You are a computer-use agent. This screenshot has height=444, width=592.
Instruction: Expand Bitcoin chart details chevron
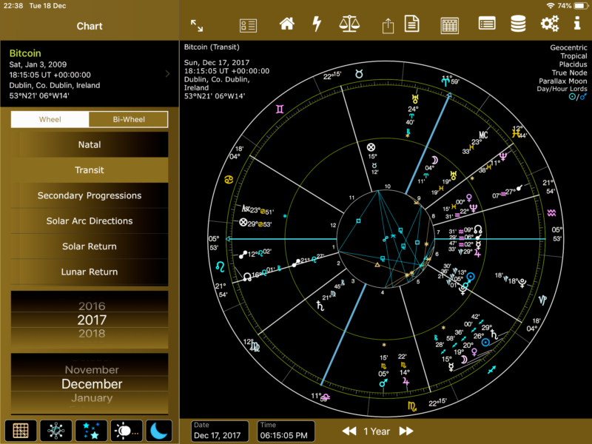168,74
